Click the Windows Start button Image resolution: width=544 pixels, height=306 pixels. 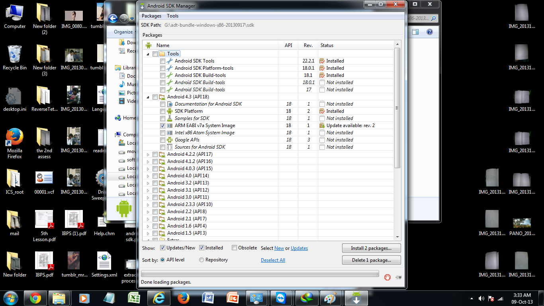pyautogui.click(x=11, y=298)
